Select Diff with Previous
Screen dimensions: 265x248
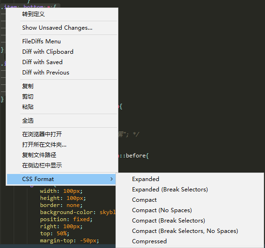pos(62,73)
